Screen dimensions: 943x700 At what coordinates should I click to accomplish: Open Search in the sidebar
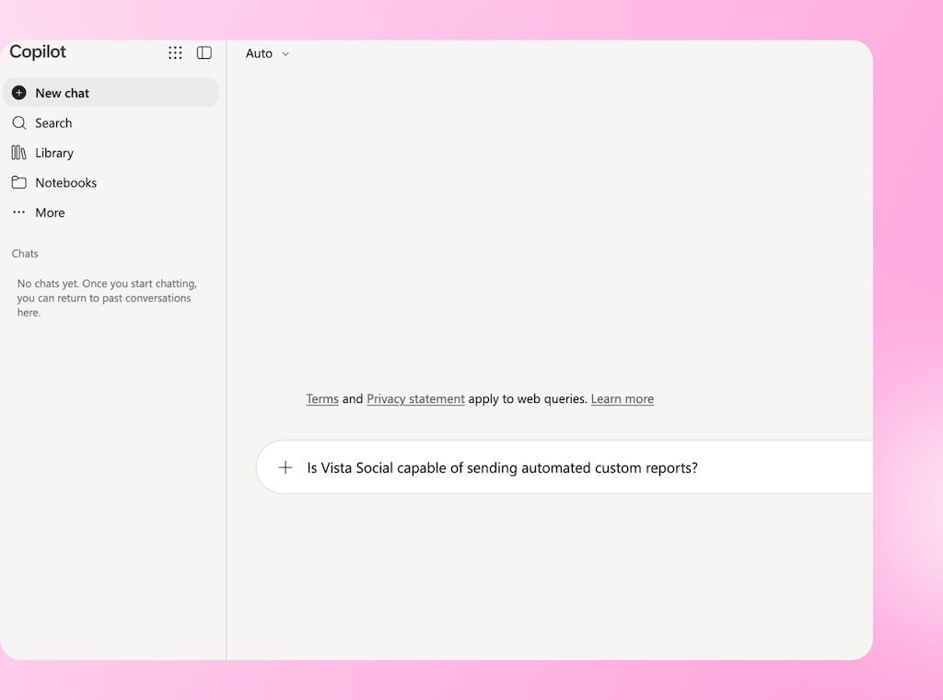tap(111, 122)
